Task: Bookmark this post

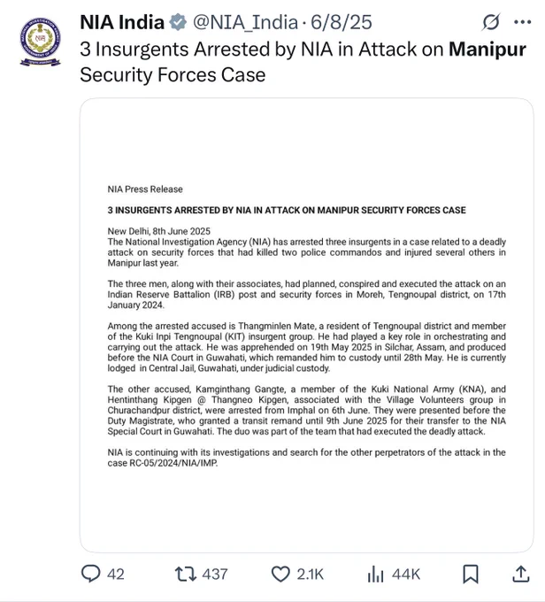Action: point(471,574)
